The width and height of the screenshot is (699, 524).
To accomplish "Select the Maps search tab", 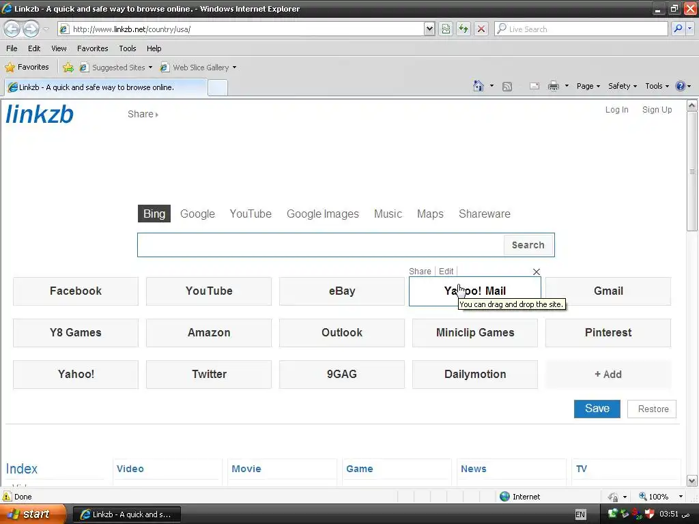I will tap(430, 214).
